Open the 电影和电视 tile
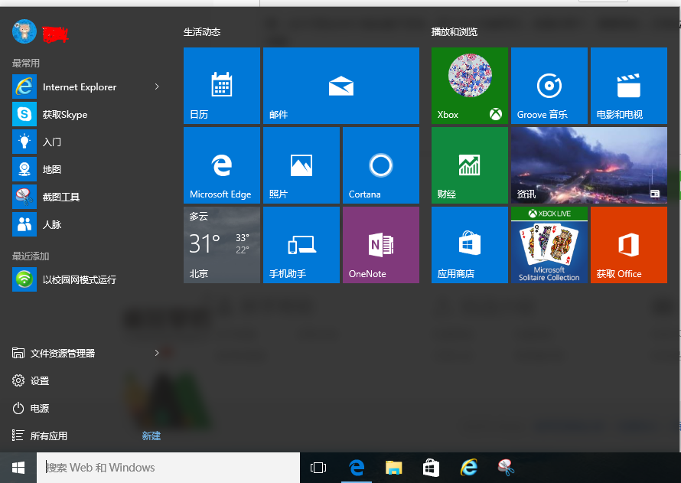The height and width of the screenshot is (483, 681). pos(628,86)
